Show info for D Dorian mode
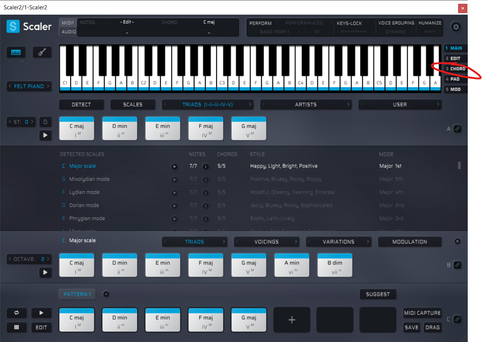 tap(205, 206)
